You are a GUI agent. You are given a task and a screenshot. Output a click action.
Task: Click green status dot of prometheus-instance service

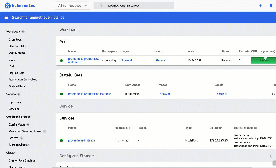pos(61,140)
